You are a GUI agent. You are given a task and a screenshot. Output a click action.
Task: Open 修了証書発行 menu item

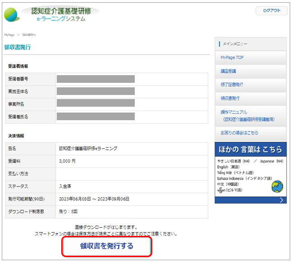232,85
